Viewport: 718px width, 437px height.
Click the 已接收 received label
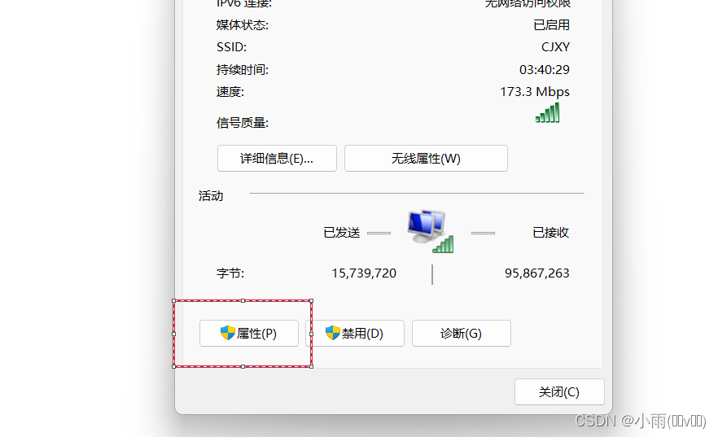point(551,233)
